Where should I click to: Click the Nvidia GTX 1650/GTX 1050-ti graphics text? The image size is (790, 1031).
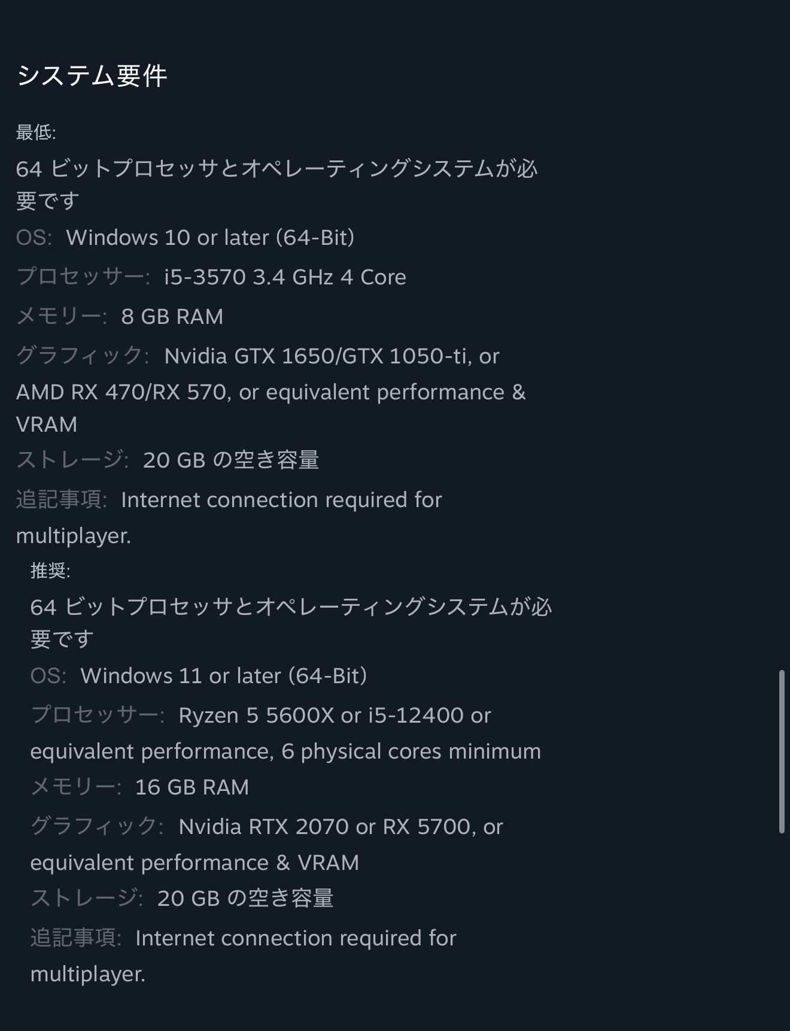332,356
